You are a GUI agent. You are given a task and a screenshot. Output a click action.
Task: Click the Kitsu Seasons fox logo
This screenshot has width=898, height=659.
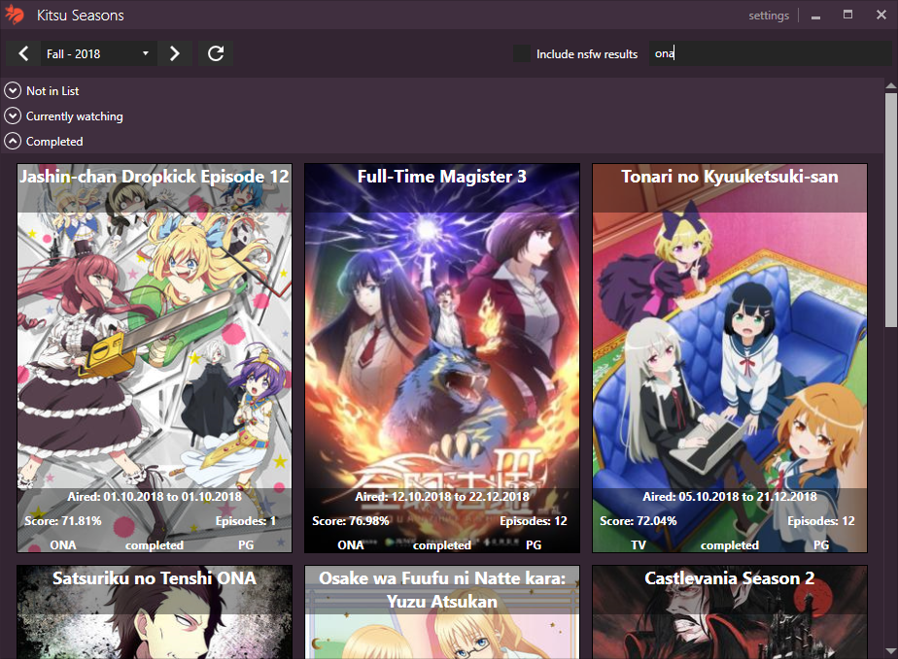click(15, 15)
